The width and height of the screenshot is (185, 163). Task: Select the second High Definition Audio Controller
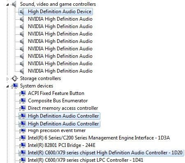pos(59,124)
